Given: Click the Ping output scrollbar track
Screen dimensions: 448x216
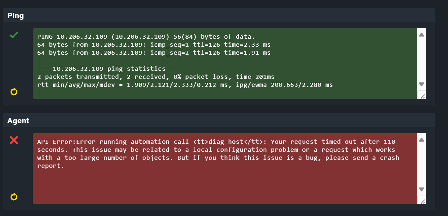Looking at the screenshot, I should click(x=421, y=59).
